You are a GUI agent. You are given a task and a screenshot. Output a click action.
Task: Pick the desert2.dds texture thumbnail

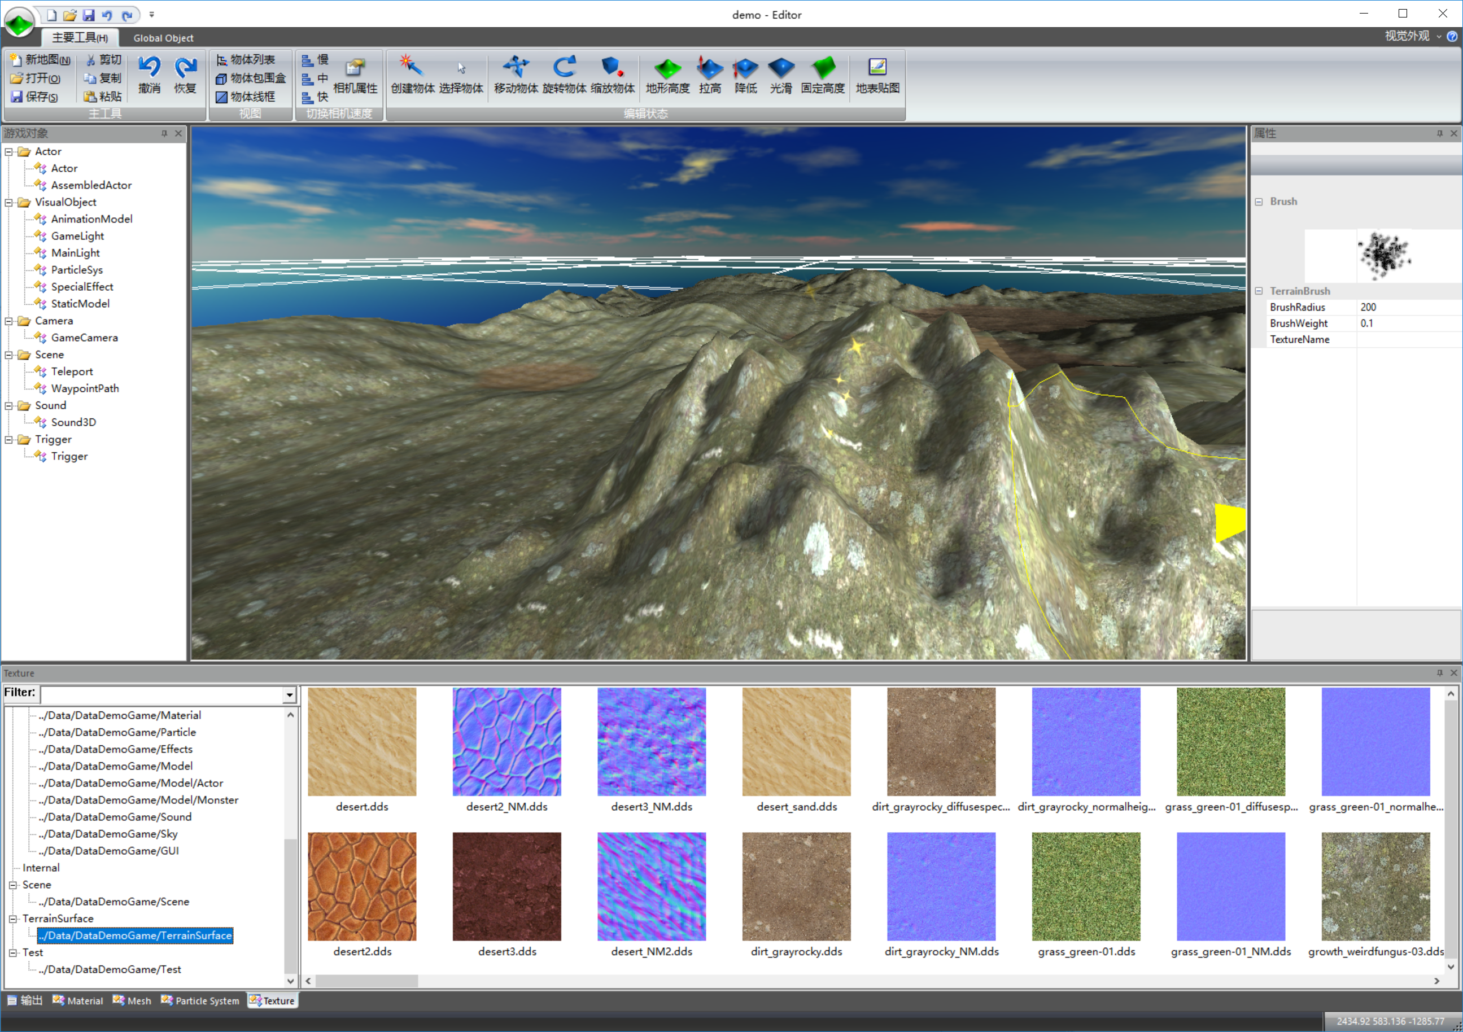pos(362,887)
